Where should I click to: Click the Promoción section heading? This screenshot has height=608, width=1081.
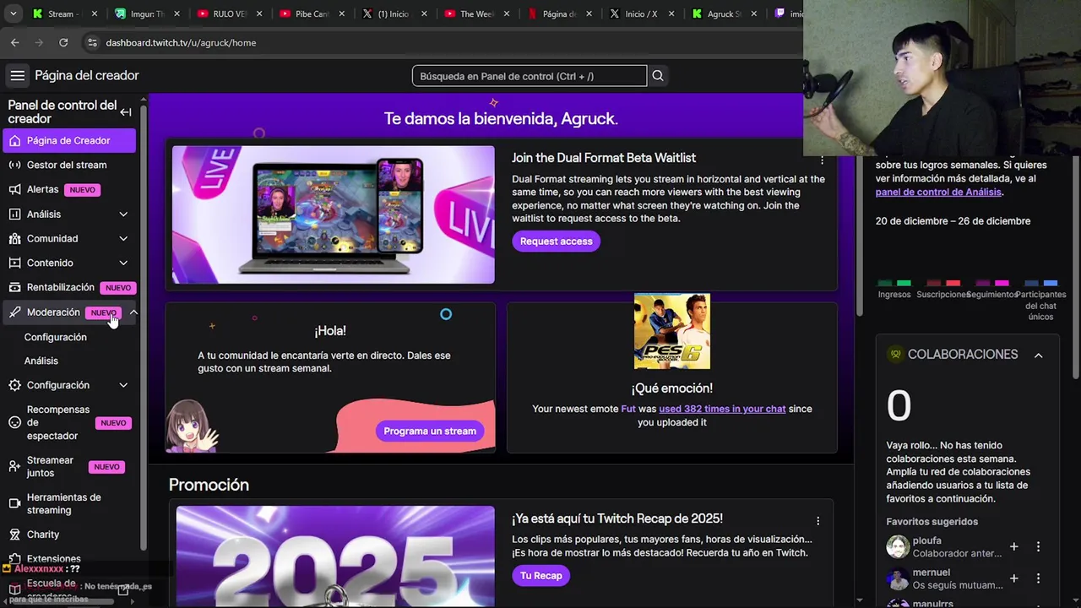pyautogui.click(x=209, y=486)
